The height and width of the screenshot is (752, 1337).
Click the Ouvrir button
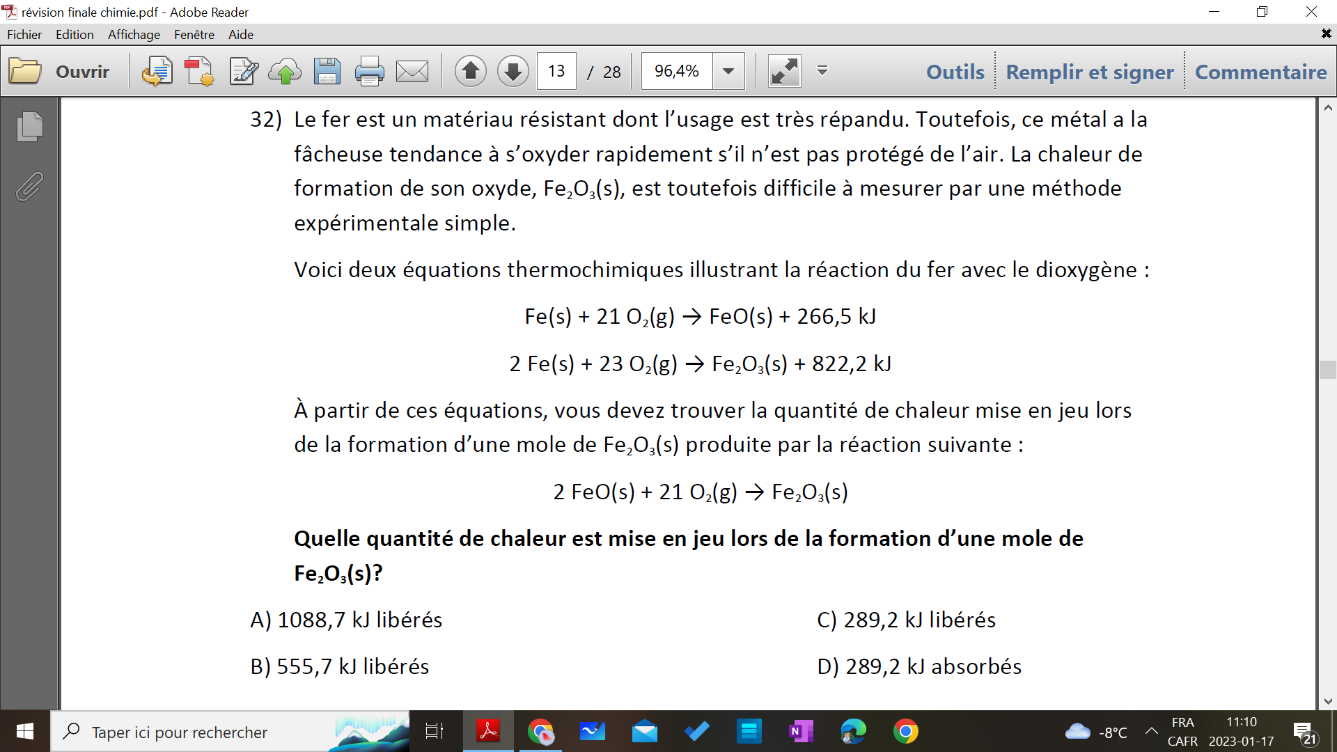point(81,70)
